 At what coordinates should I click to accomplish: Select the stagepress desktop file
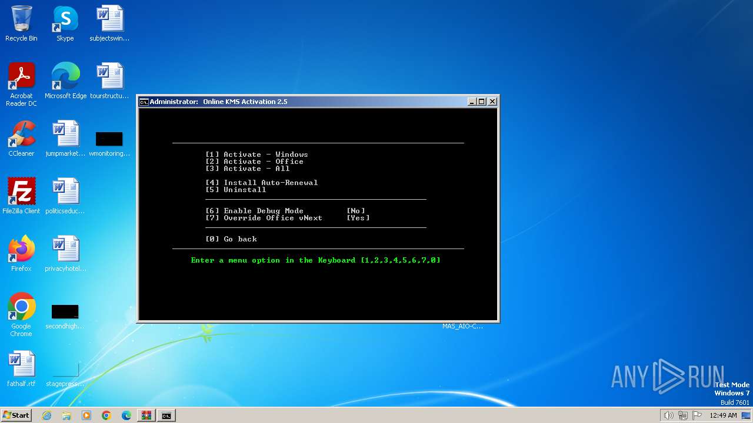65,374
